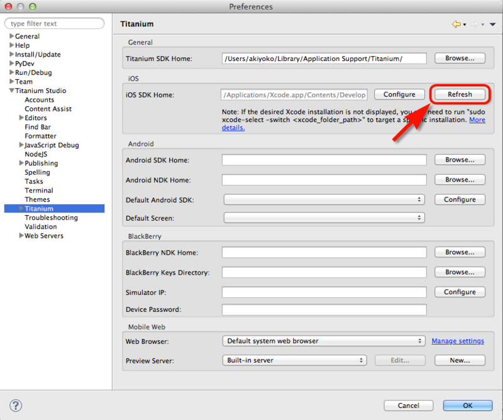Select Content Assist preferences
Viewport: 503px width, 420px height.
tap(48, 109)
